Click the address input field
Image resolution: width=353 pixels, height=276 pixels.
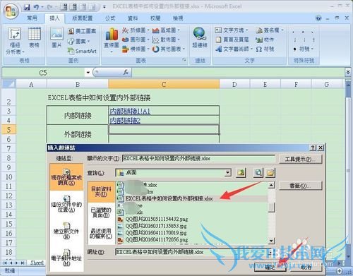[194, 252]
